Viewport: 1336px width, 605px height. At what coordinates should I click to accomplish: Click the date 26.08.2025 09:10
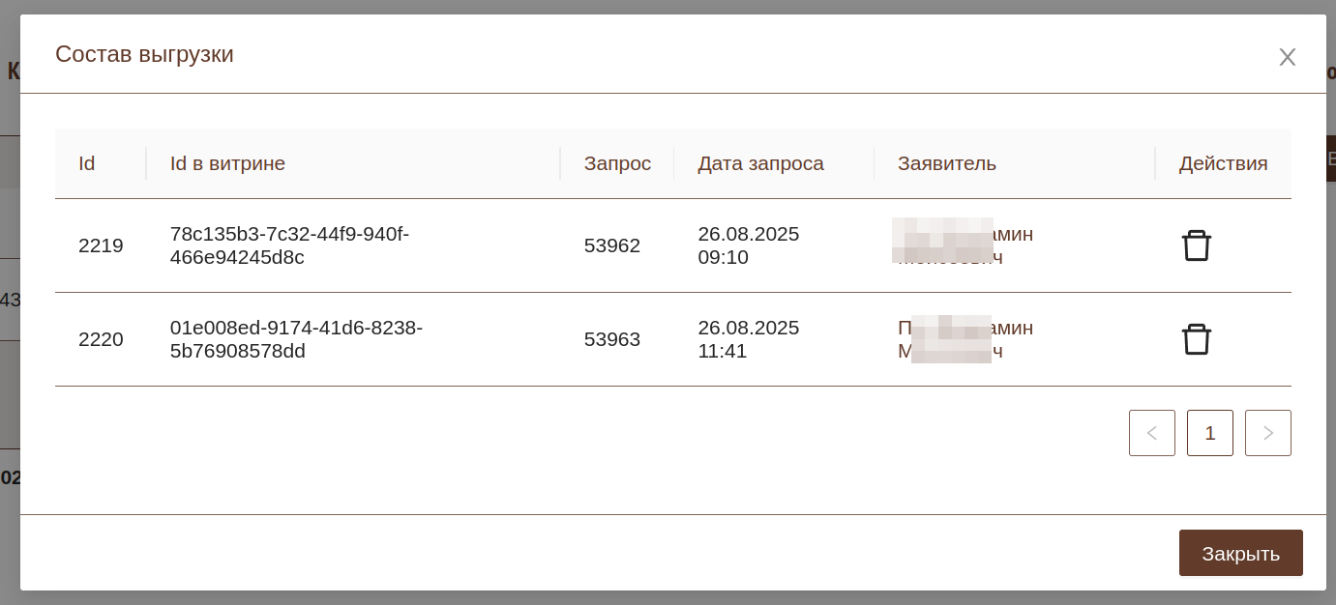click(748, 245)
